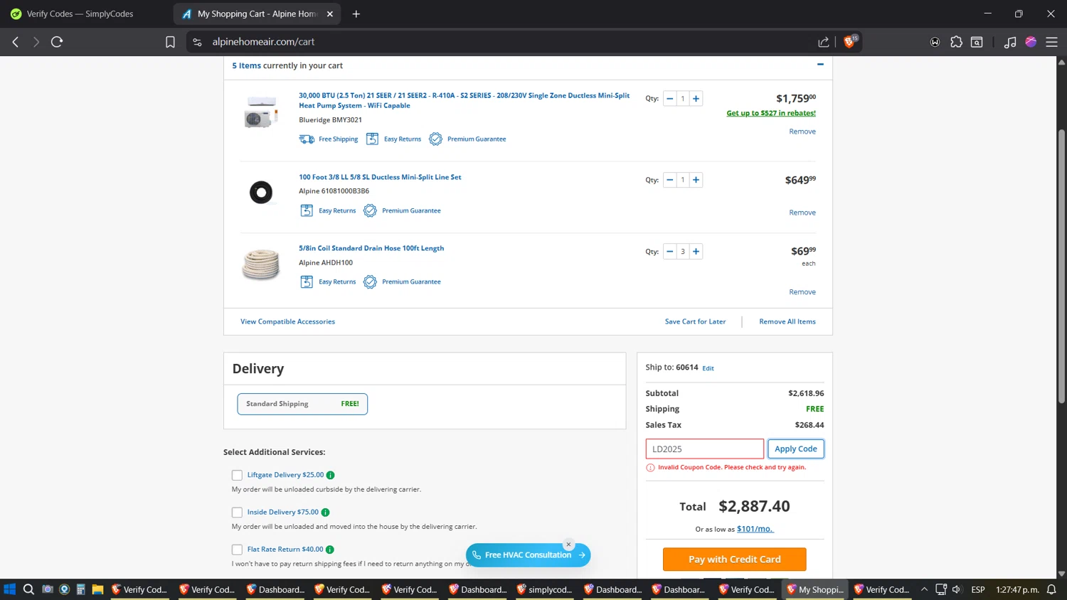Viewport: 1067px width, 600px height.
Task: Click Premium Guarantee badge icon for Blueridge item
Action: (435, 139)
